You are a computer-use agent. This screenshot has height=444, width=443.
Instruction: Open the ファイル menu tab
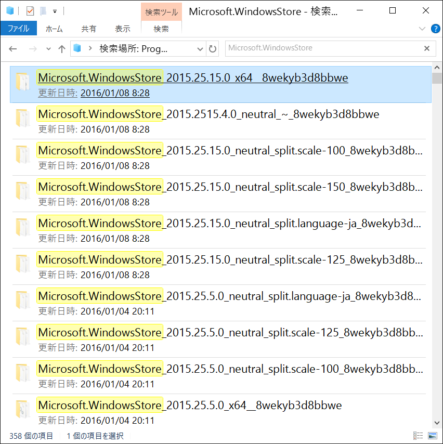coord(19,28)
